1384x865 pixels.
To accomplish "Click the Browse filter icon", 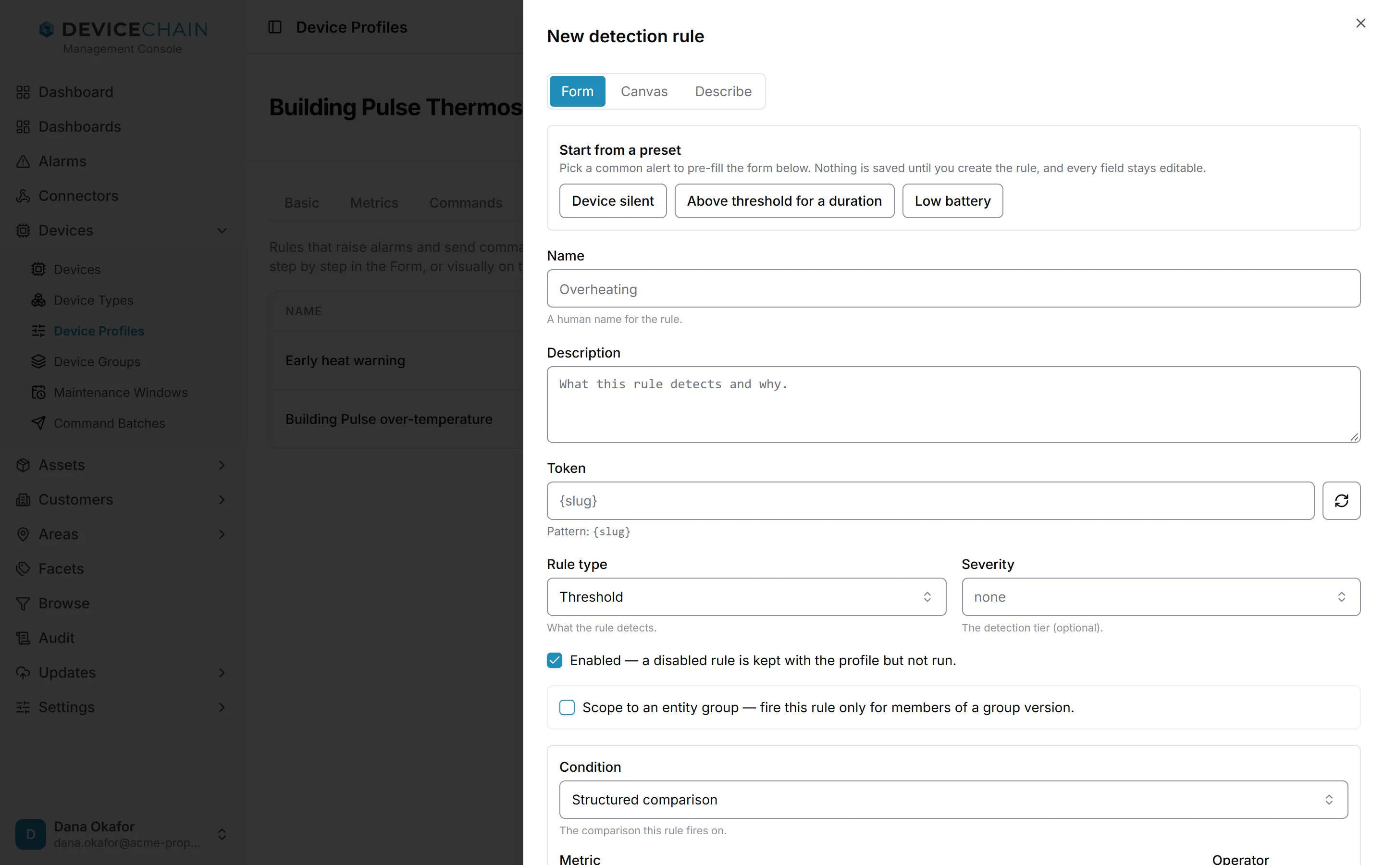I will pos(23,604).
